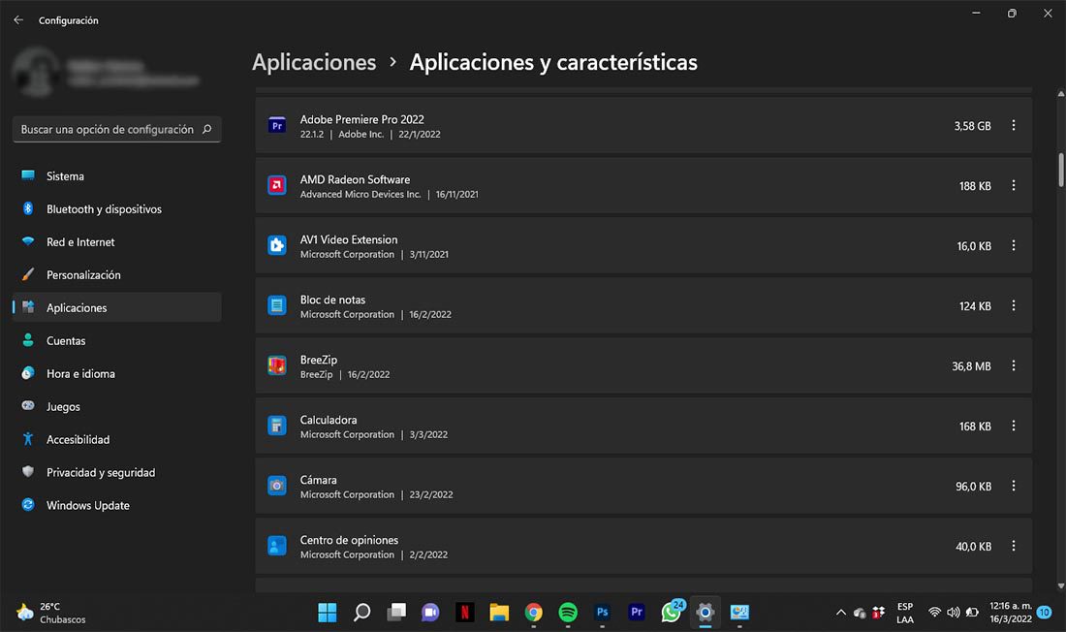Click the Centro de opiniones app icon
Viewport: 1066px width, 632px height.
pos(277,547)
